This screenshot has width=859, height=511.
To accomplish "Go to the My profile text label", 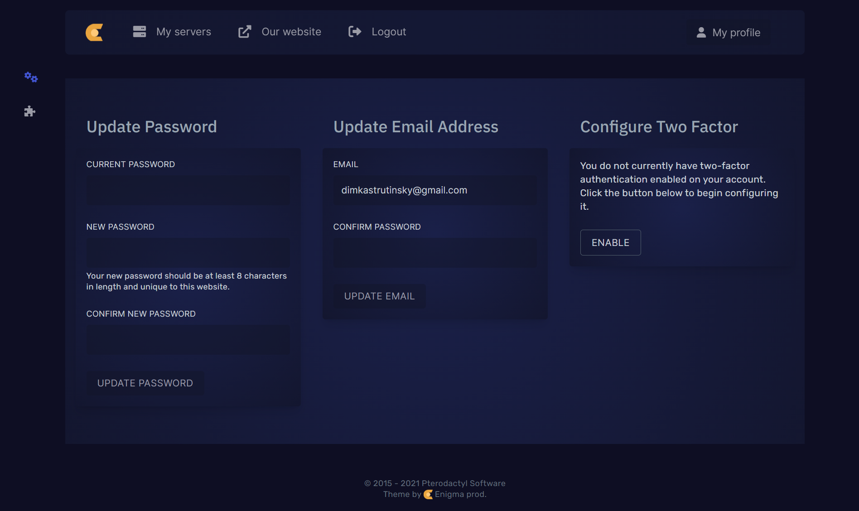I will click(x=736, y=33).
